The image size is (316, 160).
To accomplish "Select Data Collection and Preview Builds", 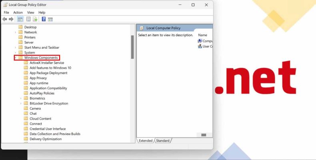I will (55, 134).
